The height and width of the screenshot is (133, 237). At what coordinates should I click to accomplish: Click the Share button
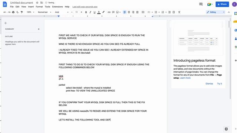coord(222,4)
